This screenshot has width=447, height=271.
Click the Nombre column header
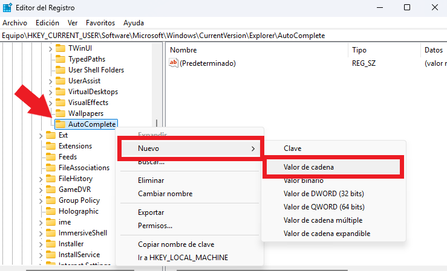[256, 50]
